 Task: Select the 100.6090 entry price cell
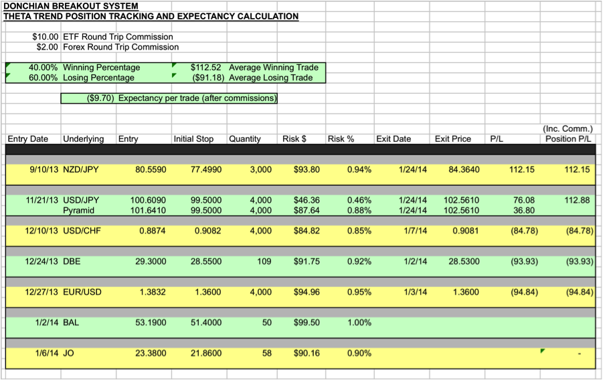pyautogui.click(x=148, y=200)
